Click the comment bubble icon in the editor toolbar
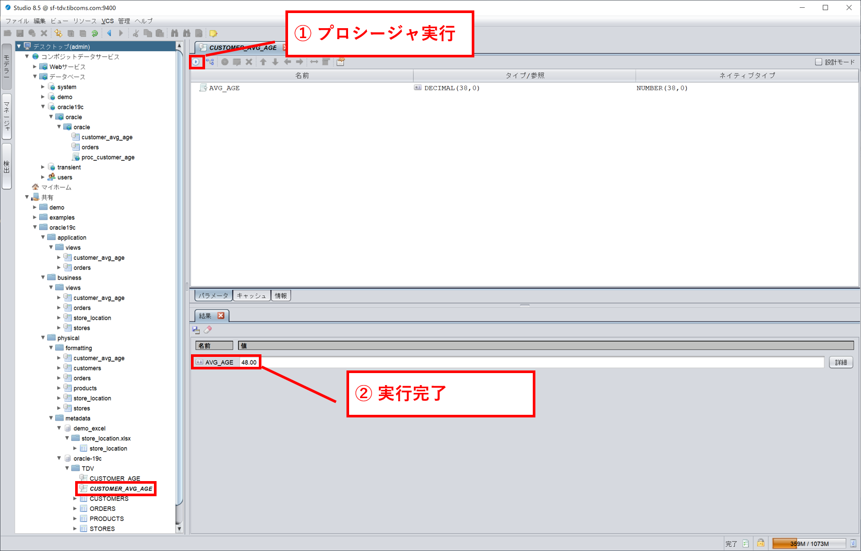 click(237, 62)
